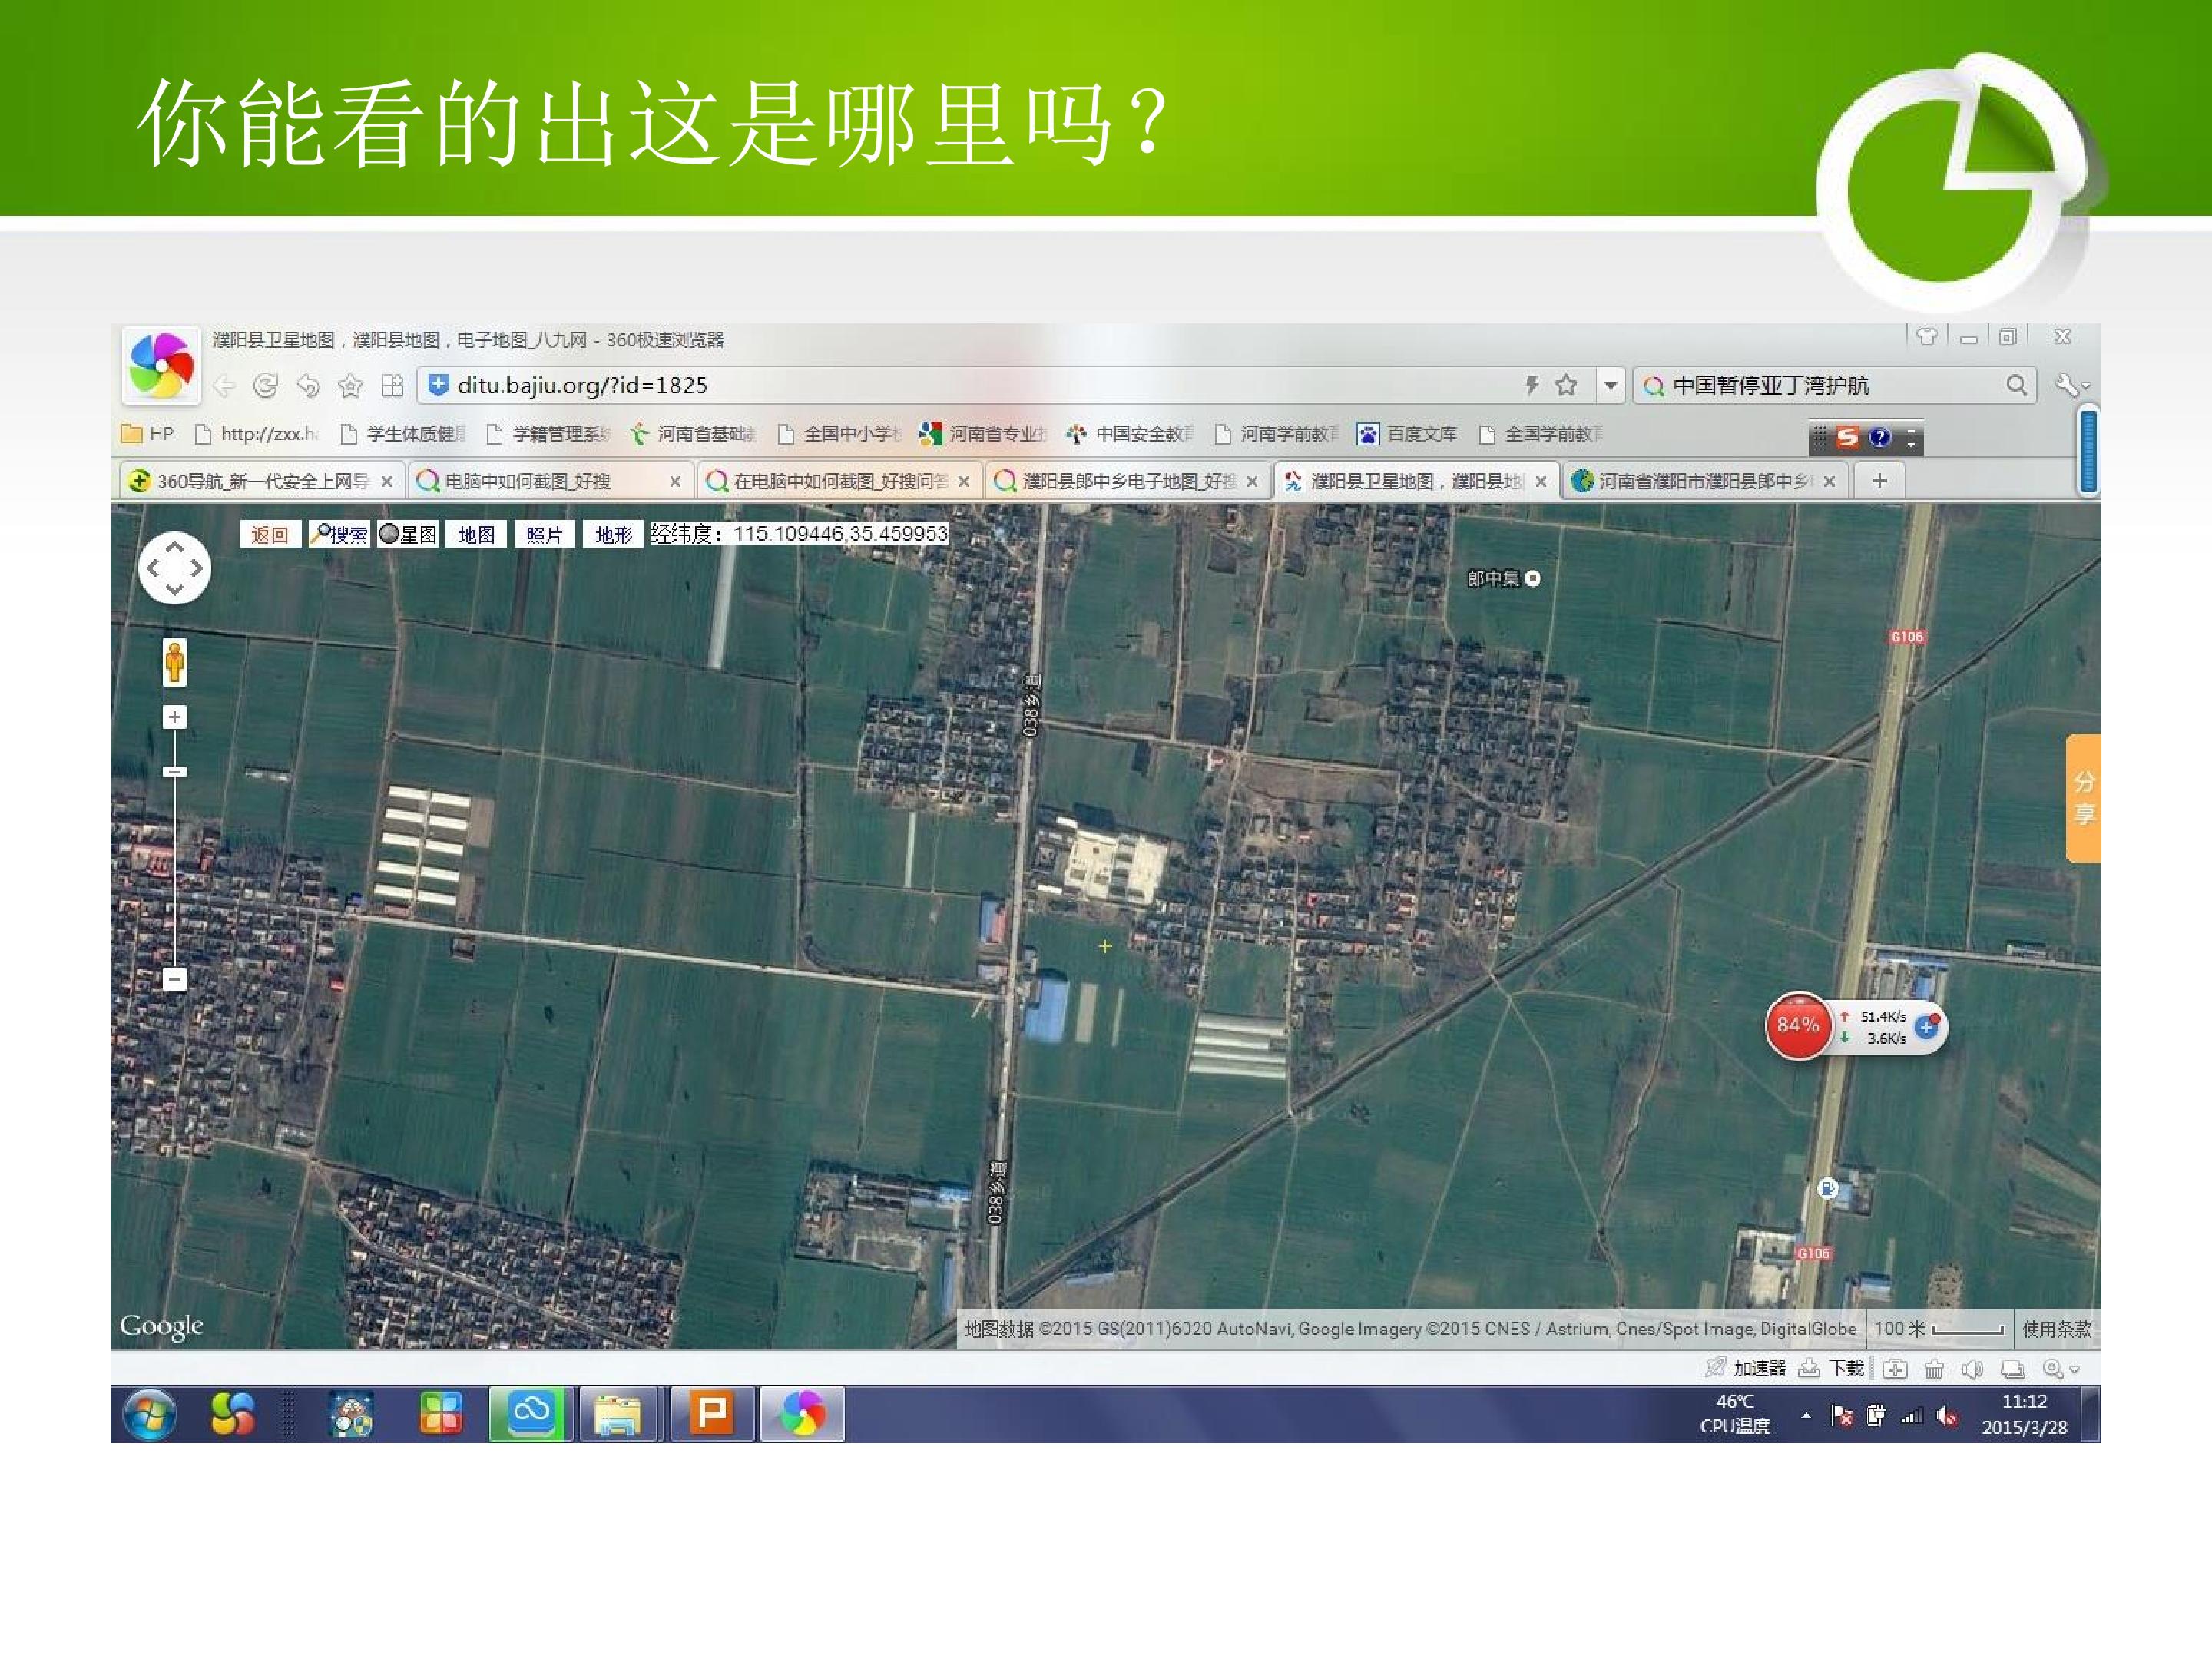Switch to the 地形 terrain view
This screenshot has height=1659, width=2212.
click(613, 534)
